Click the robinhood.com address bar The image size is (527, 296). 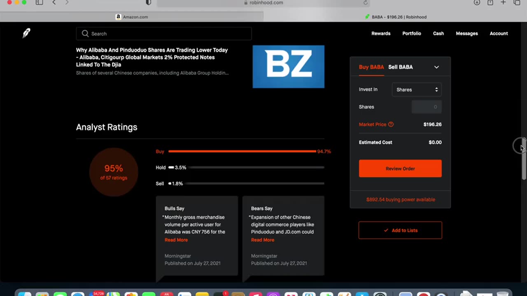(263, 2)
